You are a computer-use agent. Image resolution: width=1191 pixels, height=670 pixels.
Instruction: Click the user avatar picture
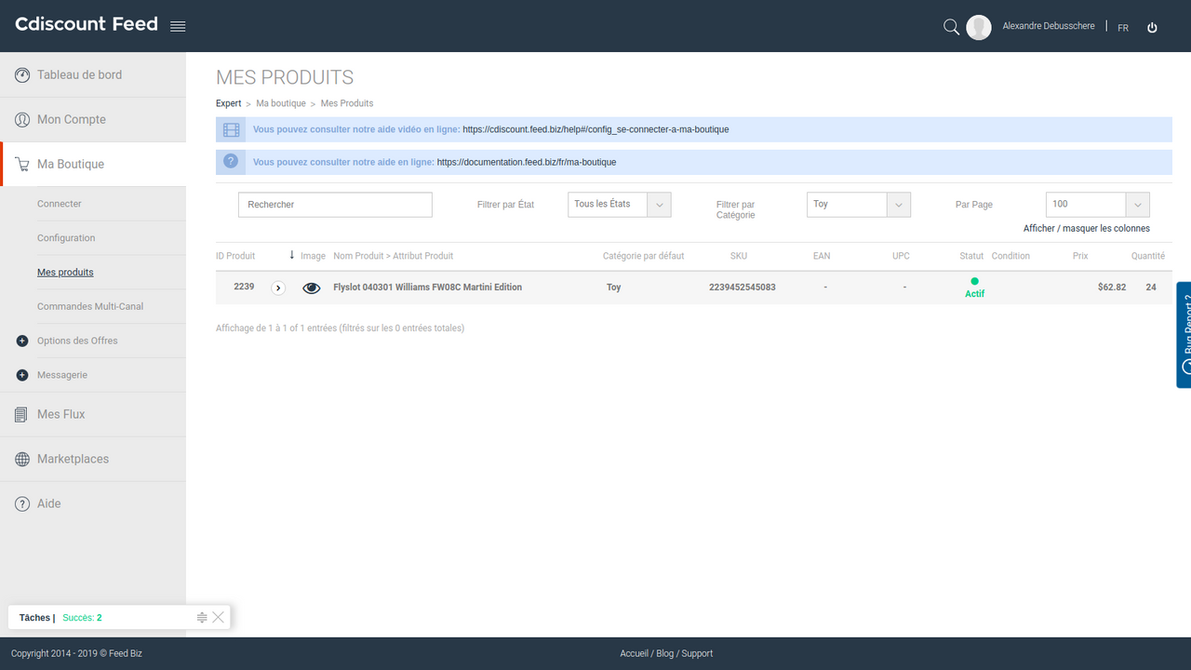tap(978, 27)
